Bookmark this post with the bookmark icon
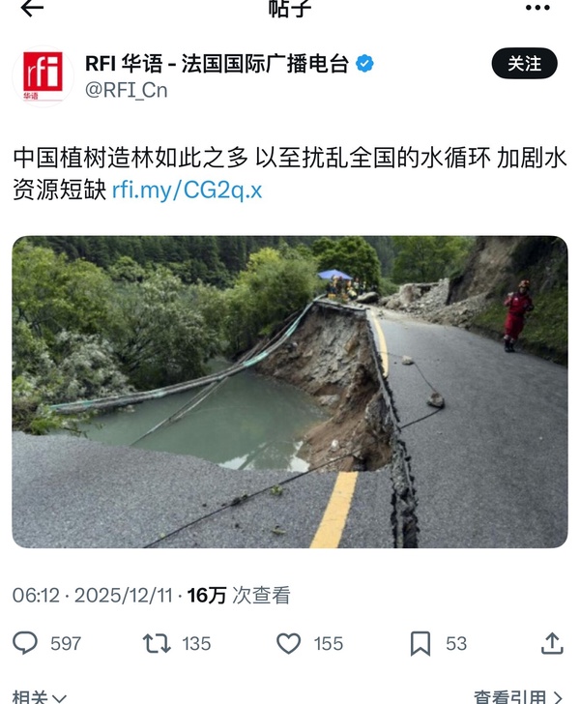 420,643
